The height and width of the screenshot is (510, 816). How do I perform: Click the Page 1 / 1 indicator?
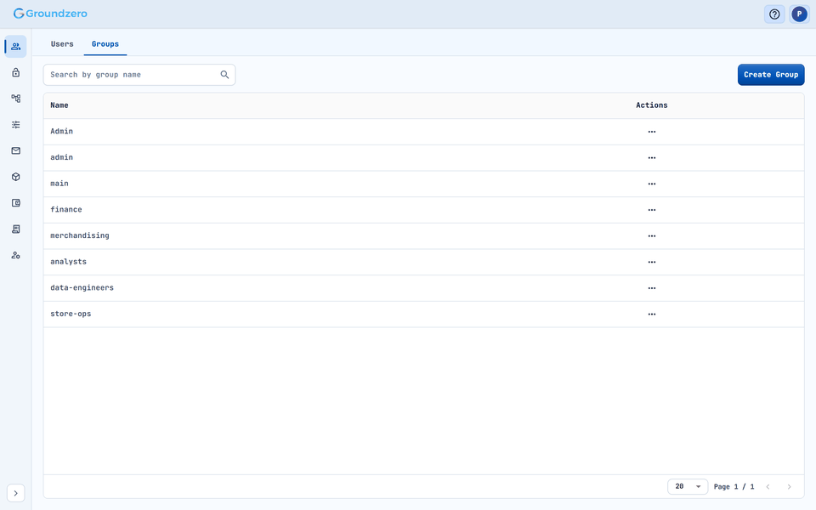pos(734,486)
